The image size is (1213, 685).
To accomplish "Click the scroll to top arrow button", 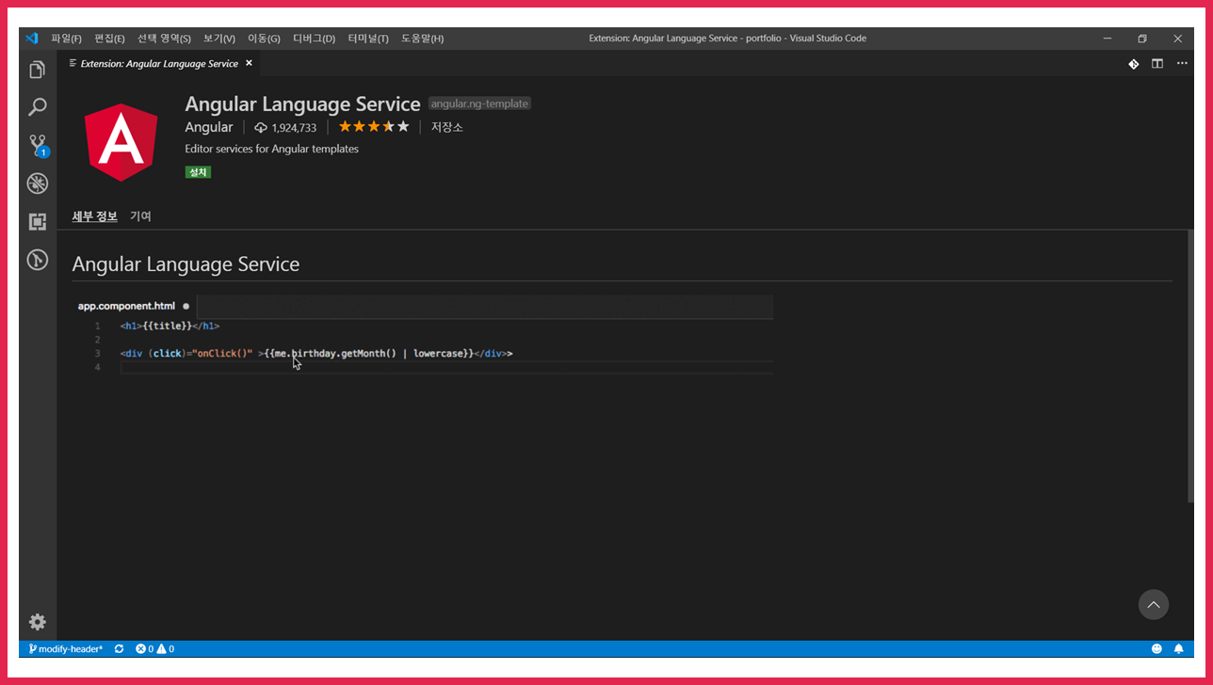I will click(x=1154, y=604).
